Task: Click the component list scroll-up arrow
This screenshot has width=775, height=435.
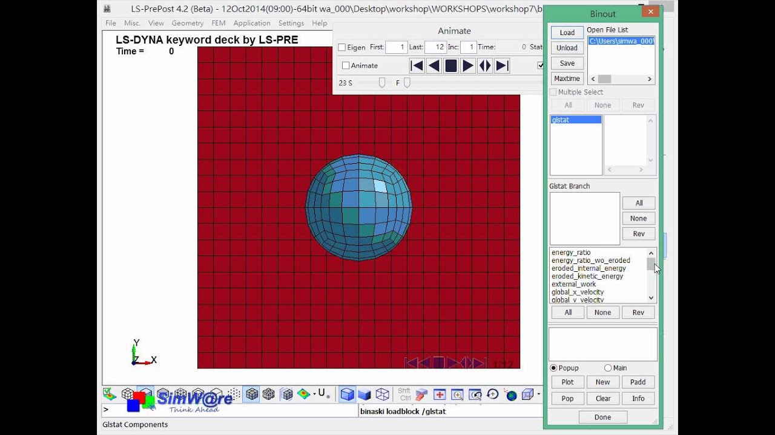Action: tap(651, 253)
